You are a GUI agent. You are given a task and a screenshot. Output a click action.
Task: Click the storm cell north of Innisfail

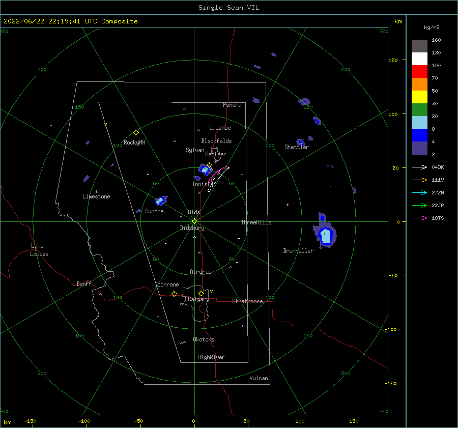[205, 169]
